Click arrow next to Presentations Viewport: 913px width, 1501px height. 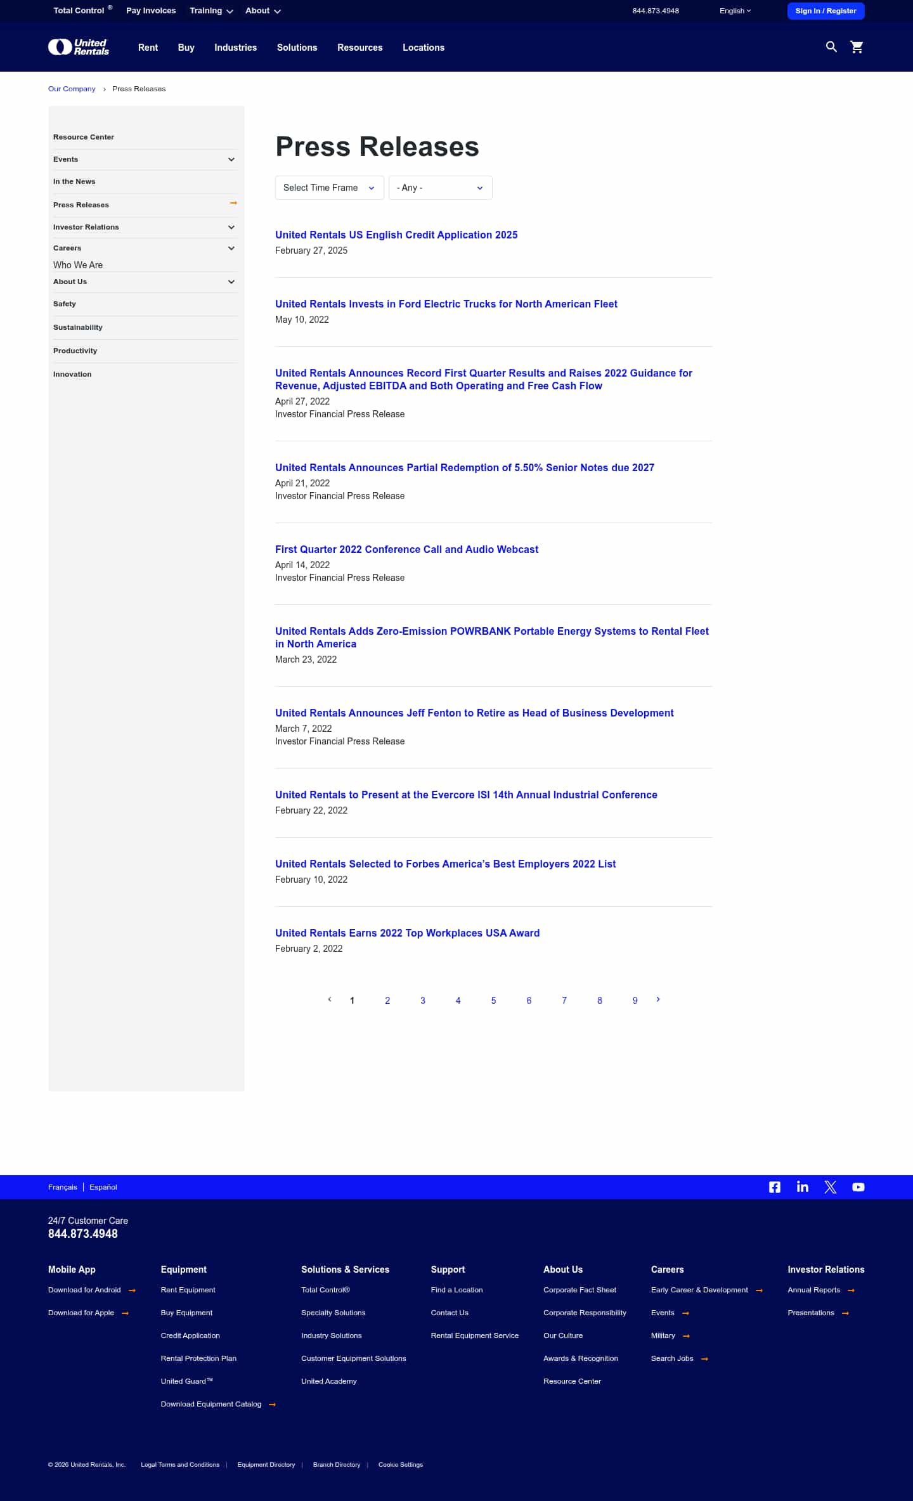coord(845,1313)
